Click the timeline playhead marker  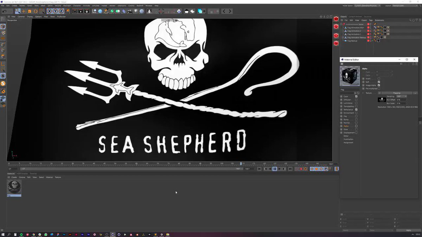[241, 163]
